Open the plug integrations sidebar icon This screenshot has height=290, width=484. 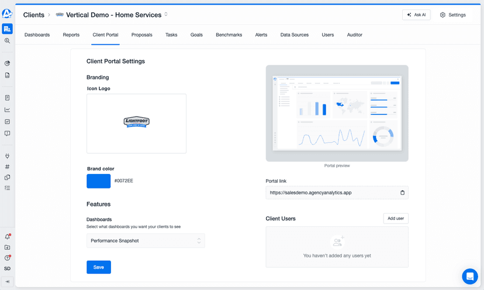7,156
